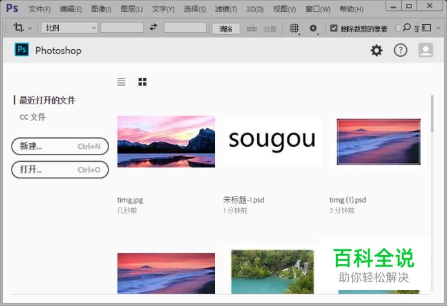Open the 比例 ratio dropdown

tap(69, 28)
